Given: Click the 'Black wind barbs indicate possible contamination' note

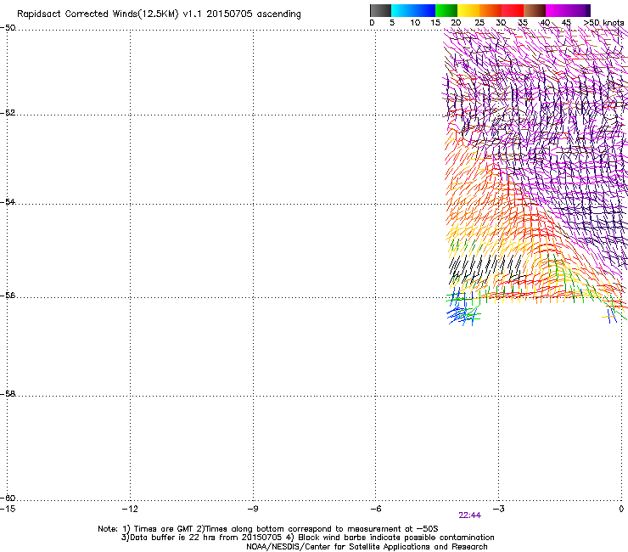Looking at the screenshot, I should [x=396, y=538].
